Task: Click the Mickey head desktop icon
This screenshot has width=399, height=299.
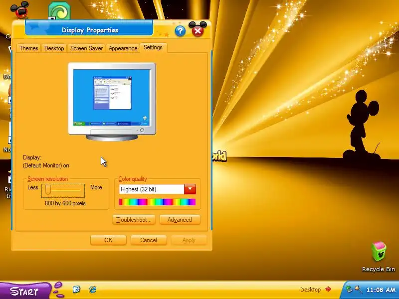Action: pyautogui.click(x=20, y=9)
